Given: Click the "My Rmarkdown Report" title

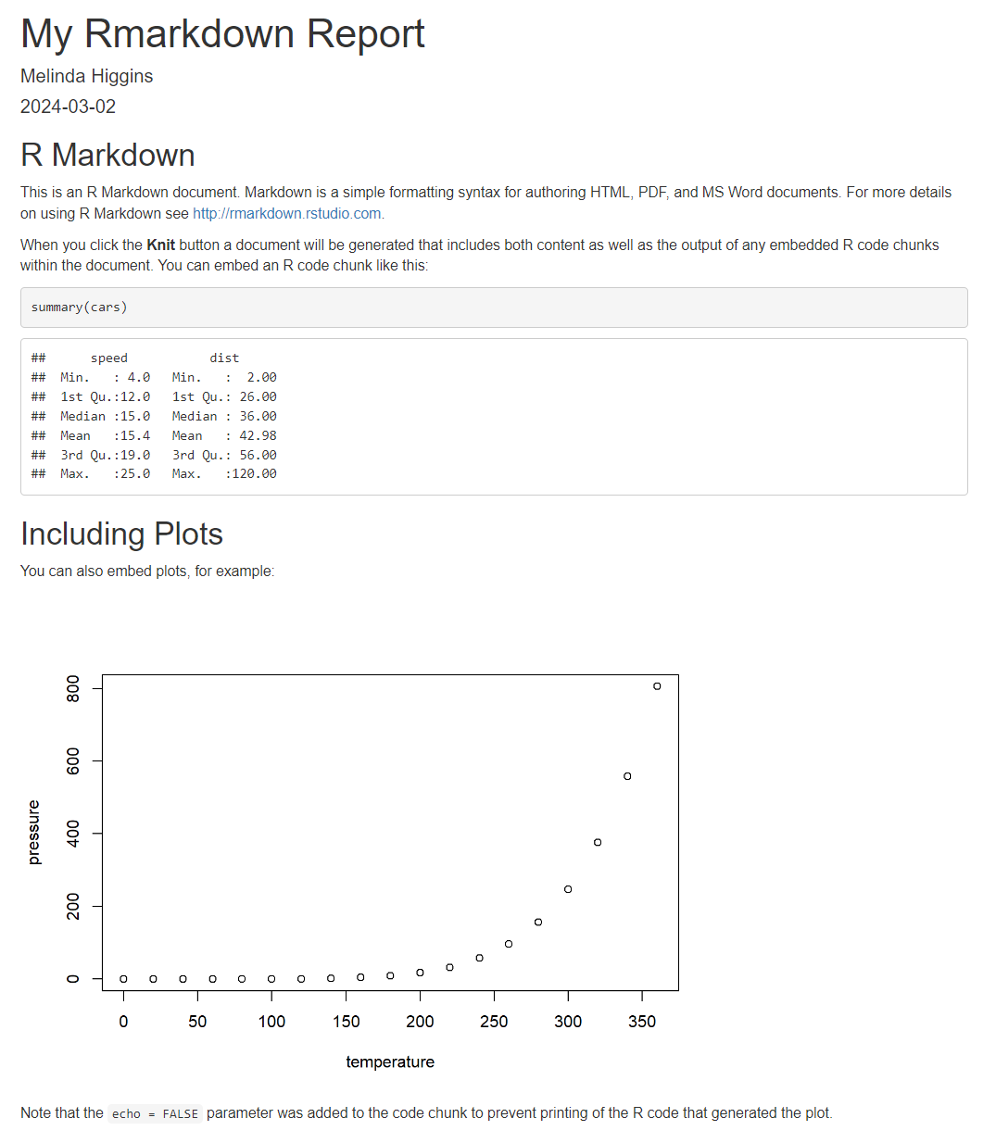Looking at the screenshot, I should [222, 34].
